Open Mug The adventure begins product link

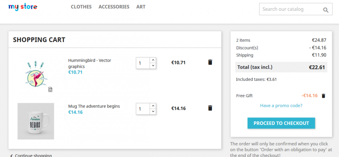pyautogui.click(x=94, y=106)
